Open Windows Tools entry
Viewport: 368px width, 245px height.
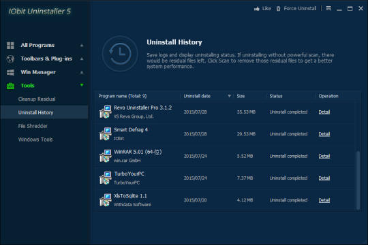point(35,140)
